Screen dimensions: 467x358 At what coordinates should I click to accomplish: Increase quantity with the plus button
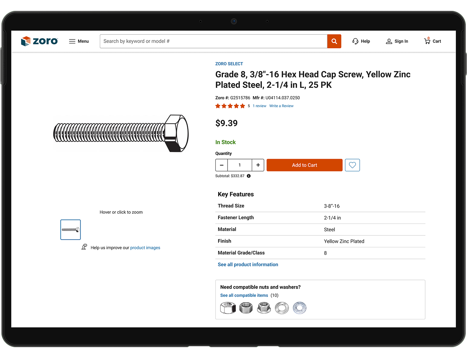point(258,165)
